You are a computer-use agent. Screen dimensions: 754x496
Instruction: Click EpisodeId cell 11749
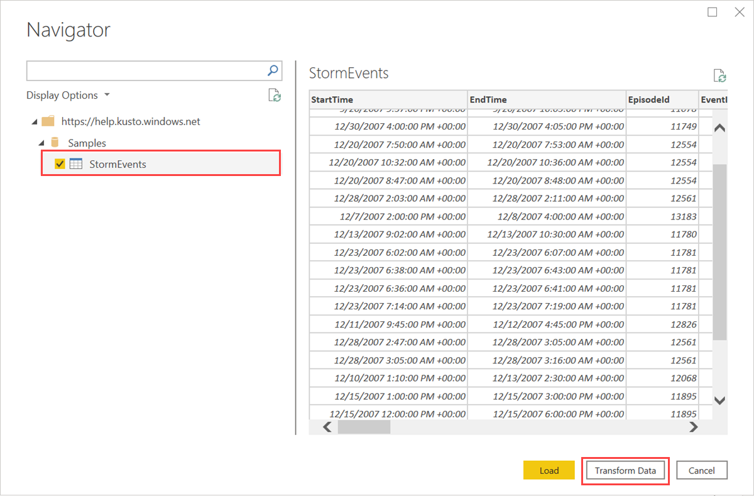click(x=662, y=126)
